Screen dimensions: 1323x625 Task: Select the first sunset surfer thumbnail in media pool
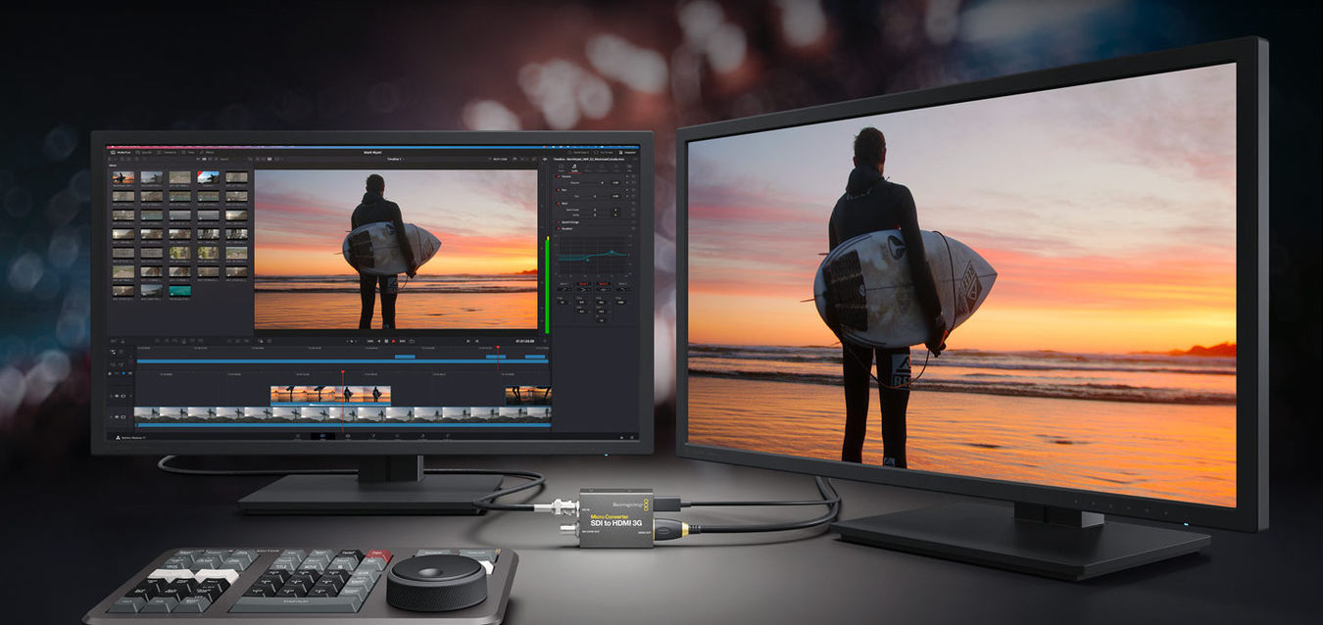(x=123, y=178)
